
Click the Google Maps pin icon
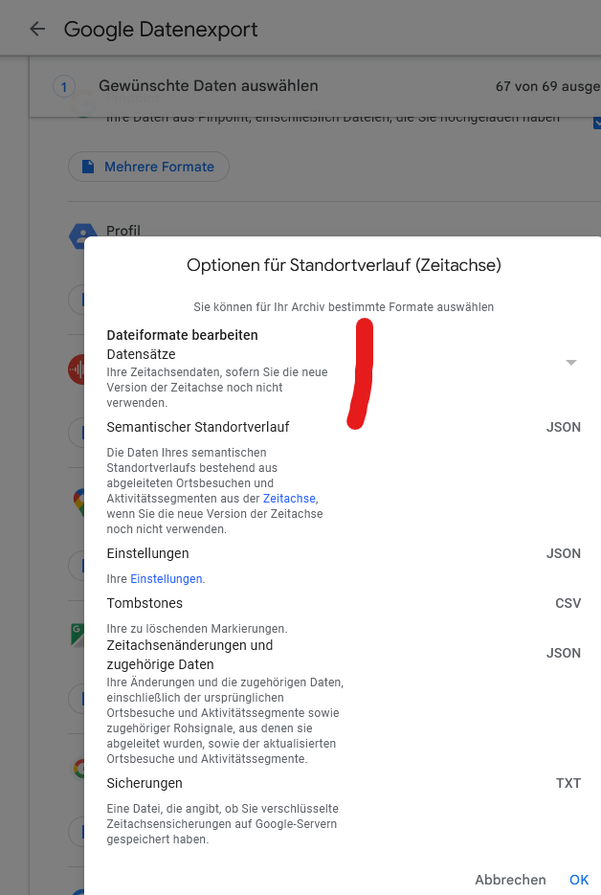click(78, 503)
